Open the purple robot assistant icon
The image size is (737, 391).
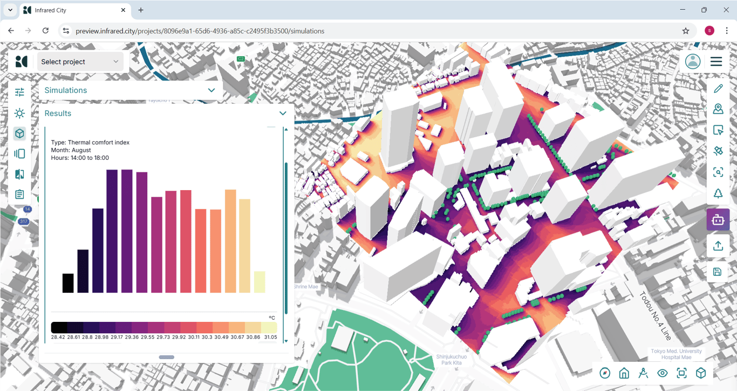(x=718, y=220)
